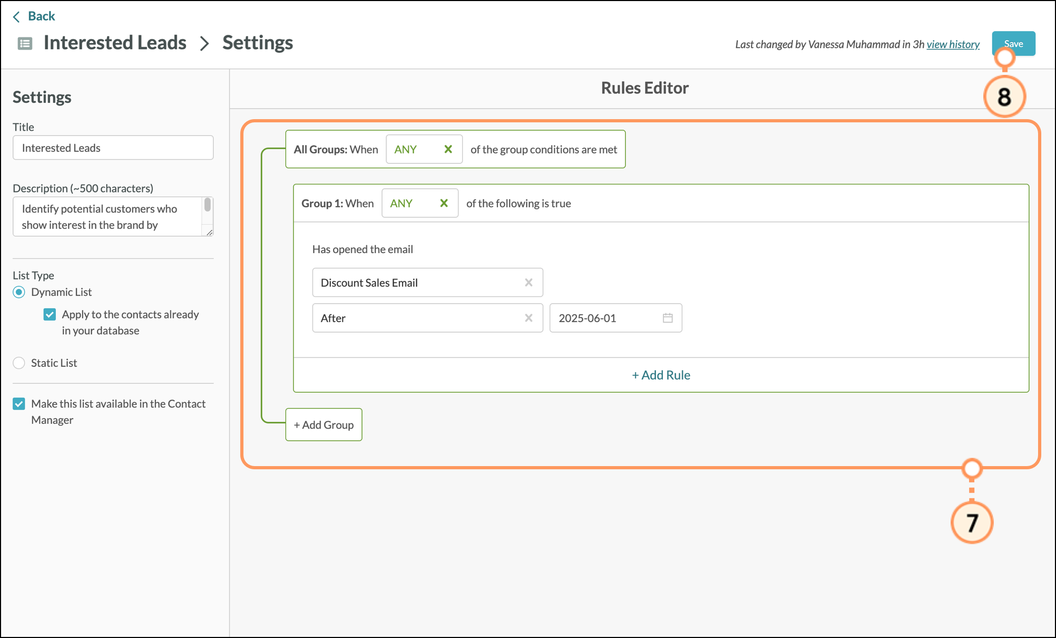Screen dimensions: 1056x638
Task: Clear the After condition with X icon
Action: (529, 318)
